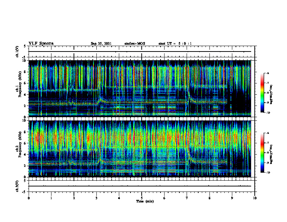Image resolution: width=287 pixels, height=222 pixels.
Task: Click the log(PSD) label beside ch.2 color bar
Action: 271,154
